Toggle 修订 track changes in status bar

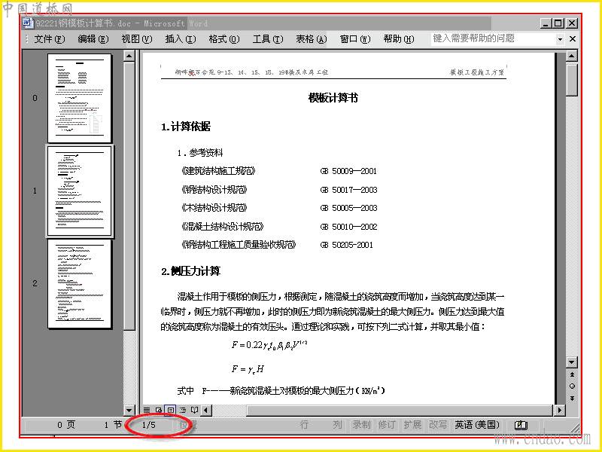387,425
